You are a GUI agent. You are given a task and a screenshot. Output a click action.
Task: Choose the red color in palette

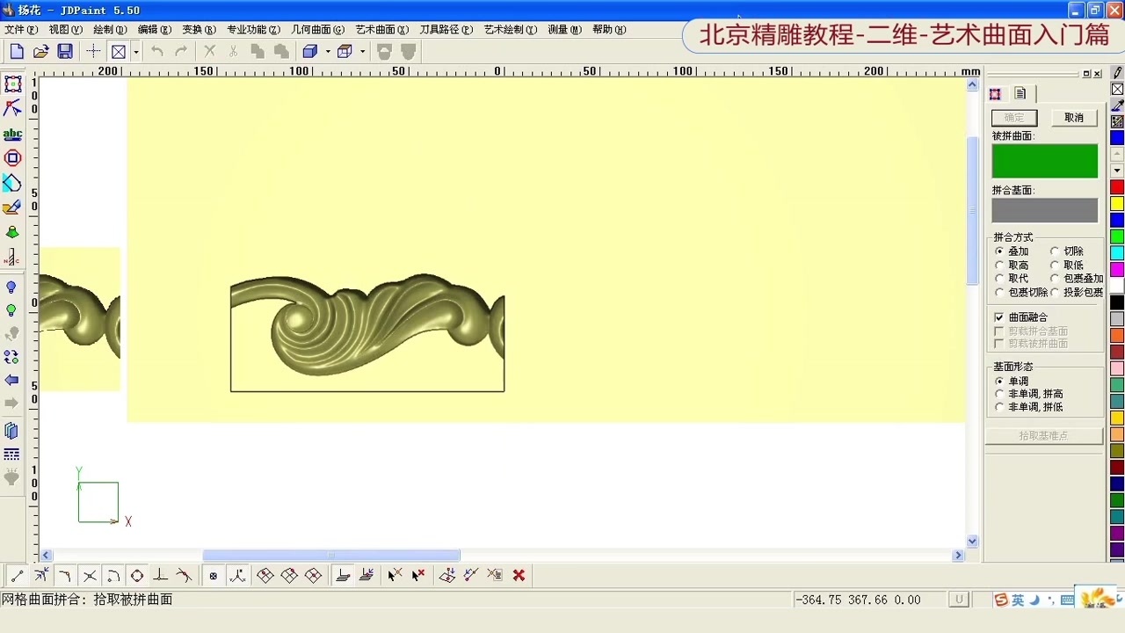click(x=1117, y=187)
